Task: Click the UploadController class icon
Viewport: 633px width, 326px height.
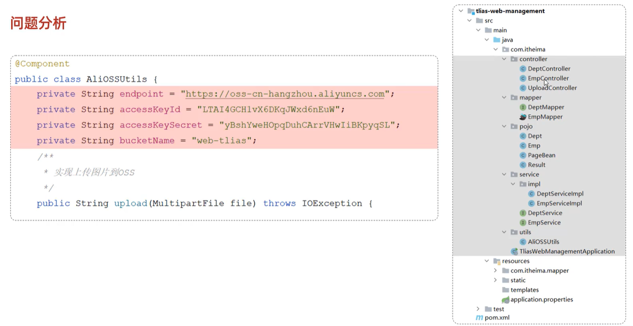Action: click(523, 88)
